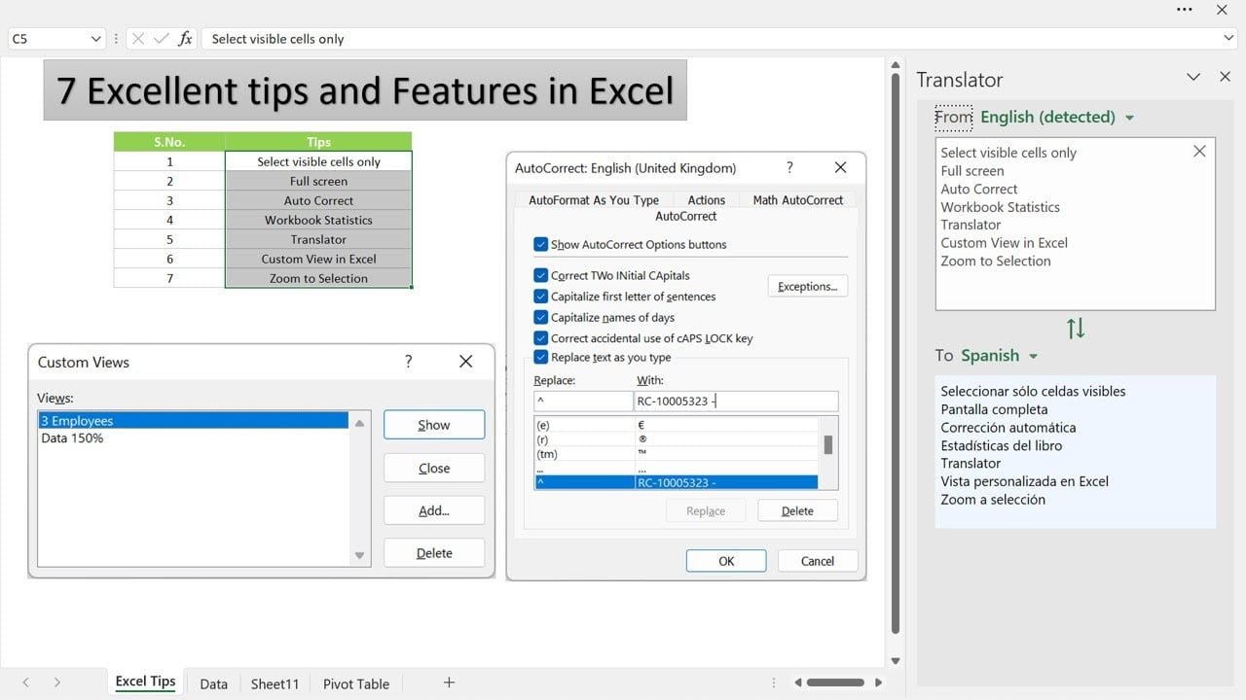Open the three-dots options at top right
This screenshot has width=1246, height=700.
coord(1184,10)
